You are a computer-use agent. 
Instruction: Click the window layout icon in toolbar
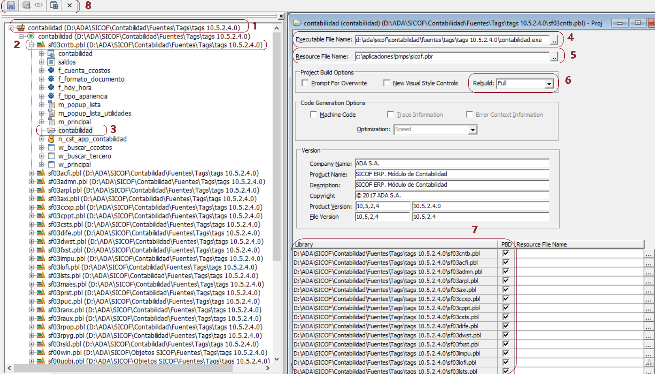(x=54, y=6)
